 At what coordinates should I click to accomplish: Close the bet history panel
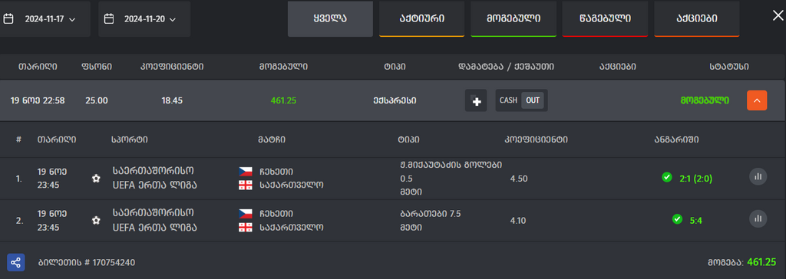[778, 15]
